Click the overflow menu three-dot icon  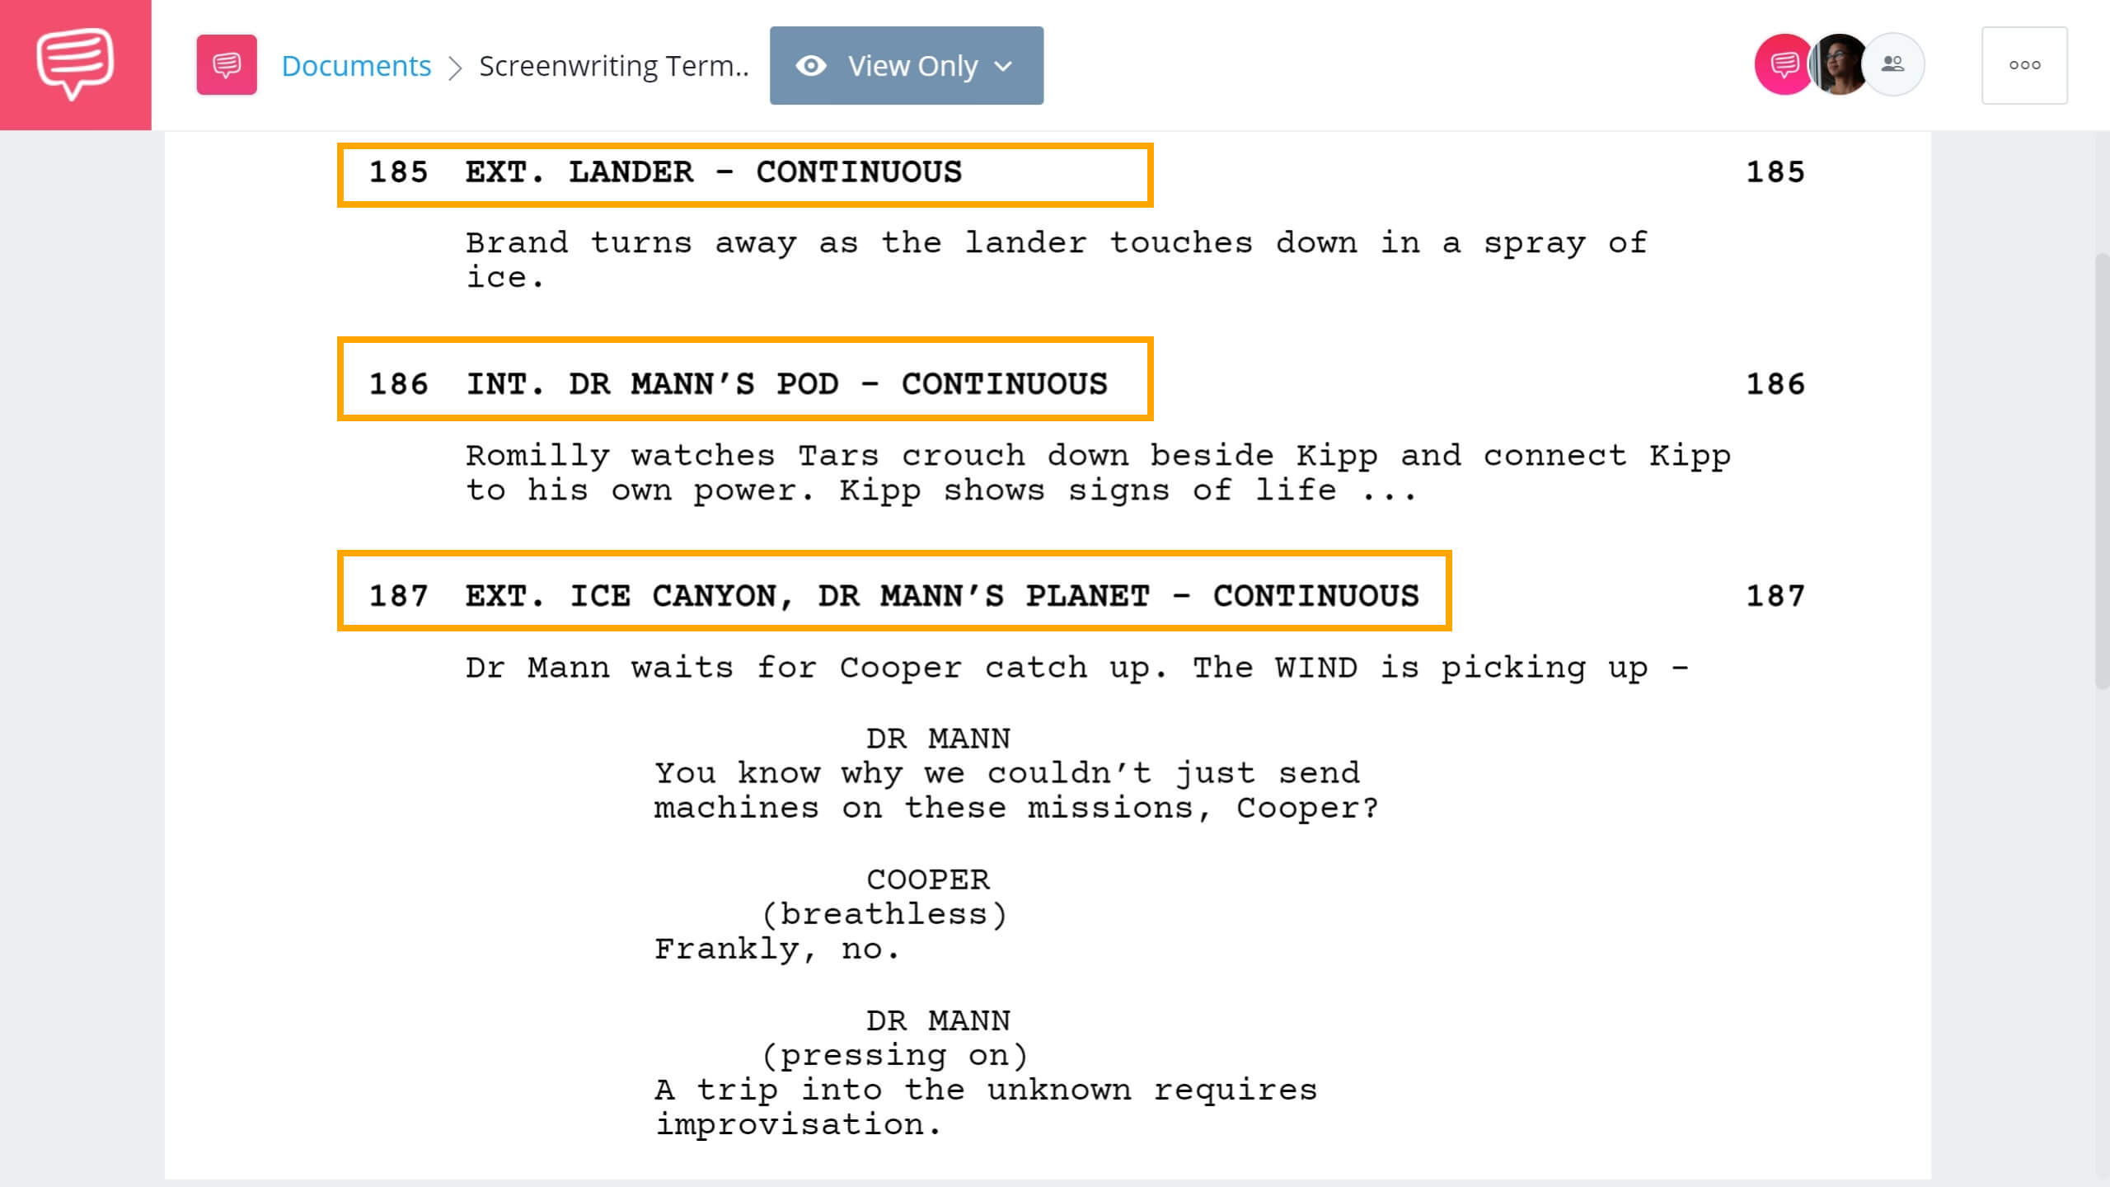(x=2024, y=65)
